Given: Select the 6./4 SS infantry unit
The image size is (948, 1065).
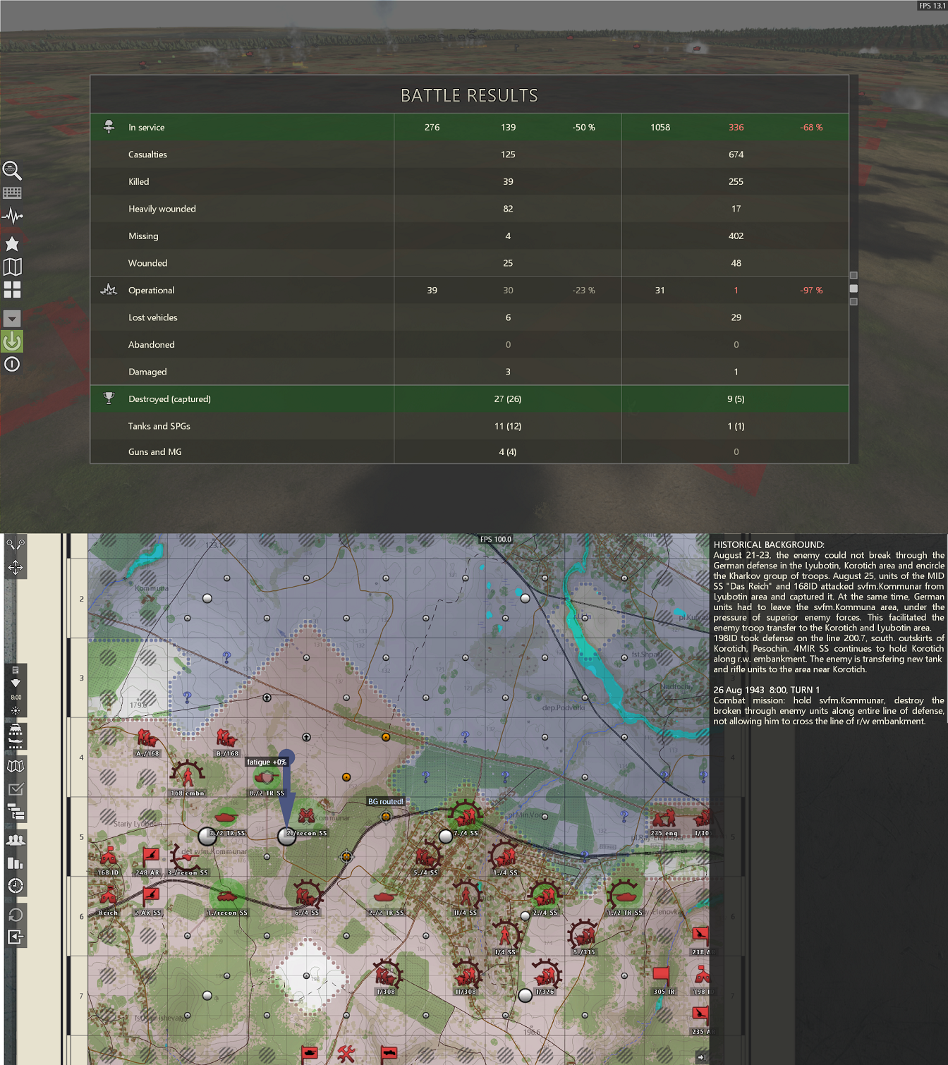Looking at the screenshot, I should click(306, 897).
